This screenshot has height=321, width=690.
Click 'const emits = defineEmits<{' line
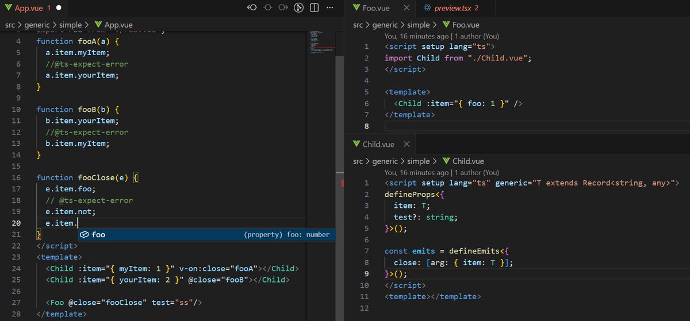point(447,251)
